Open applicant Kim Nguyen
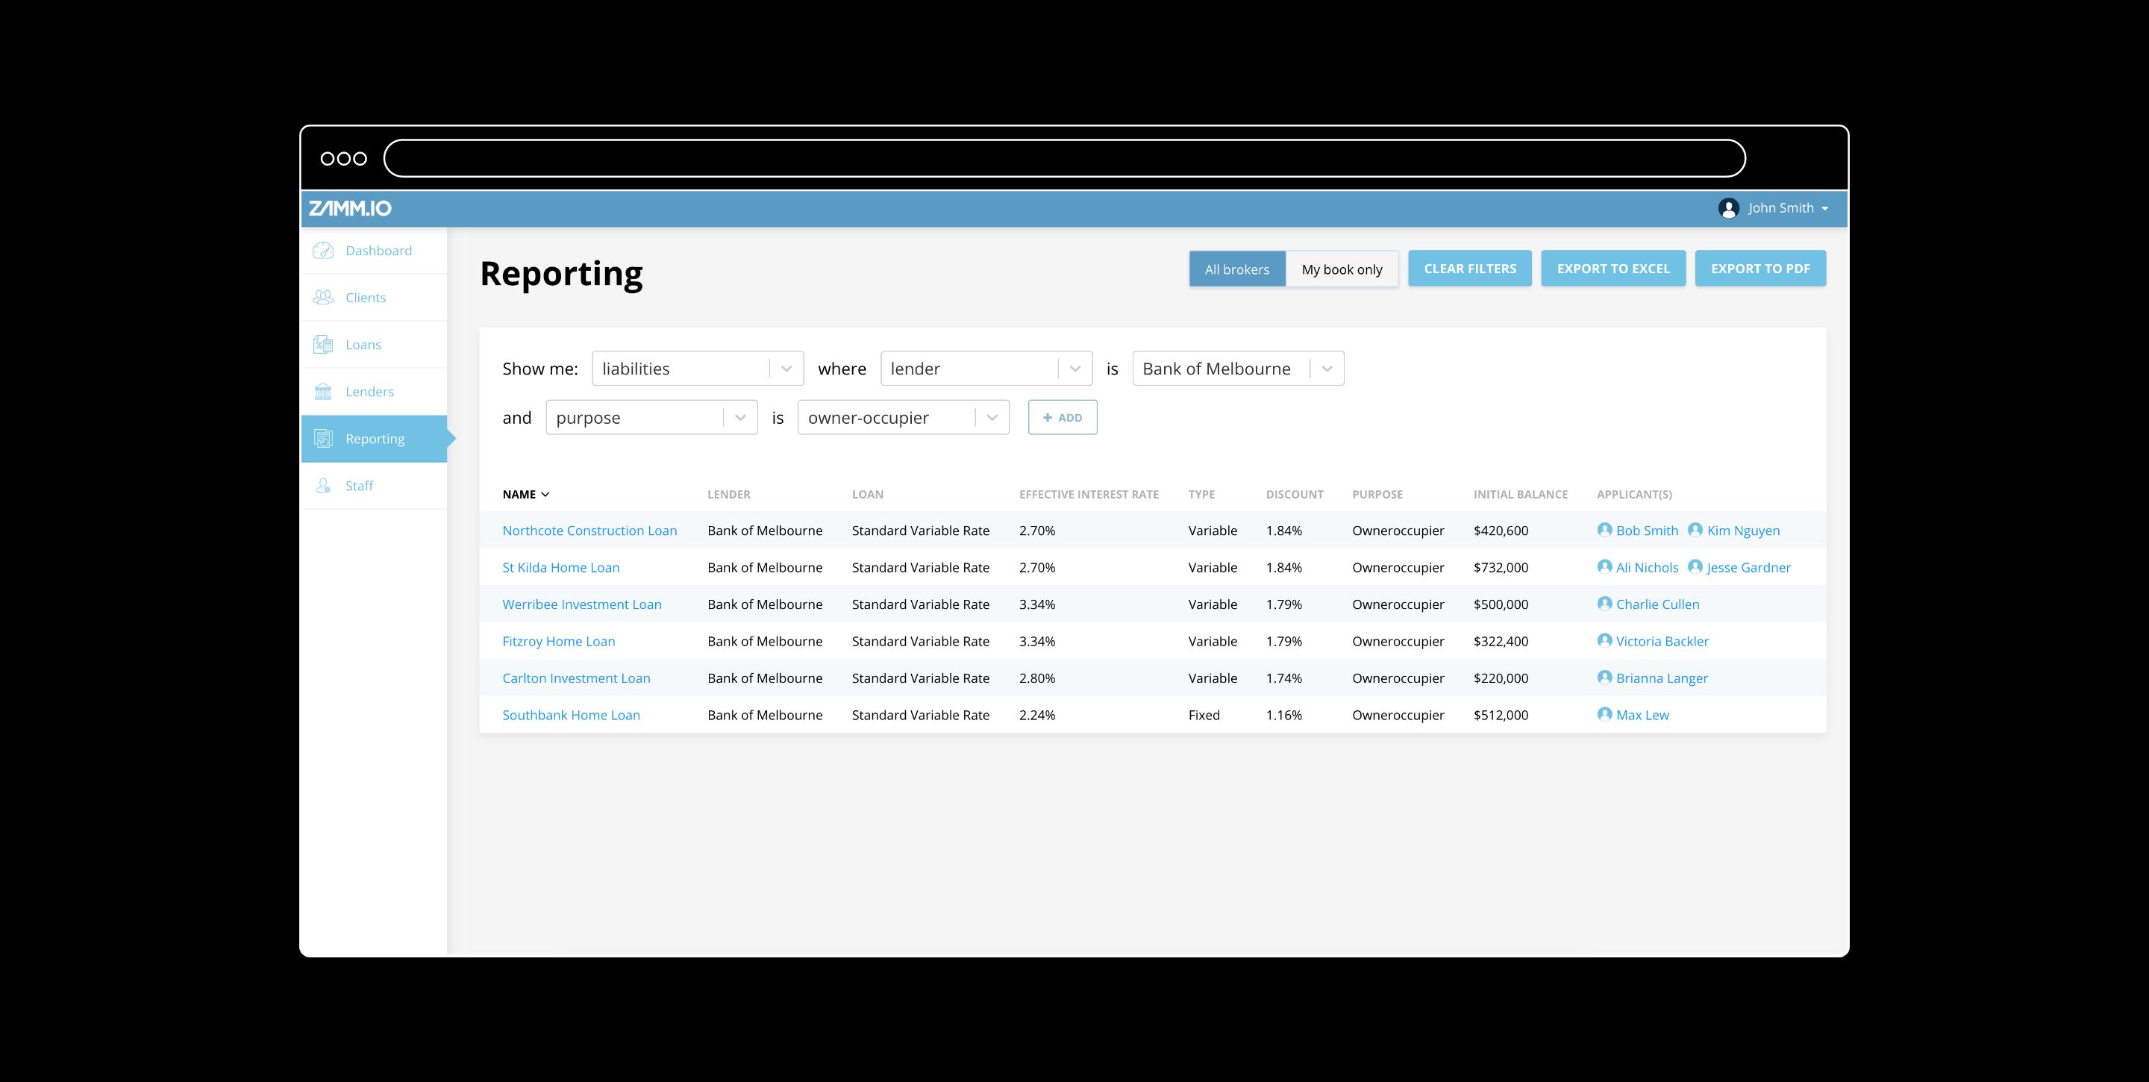2149x1082 pixels. click(1744, 531)
